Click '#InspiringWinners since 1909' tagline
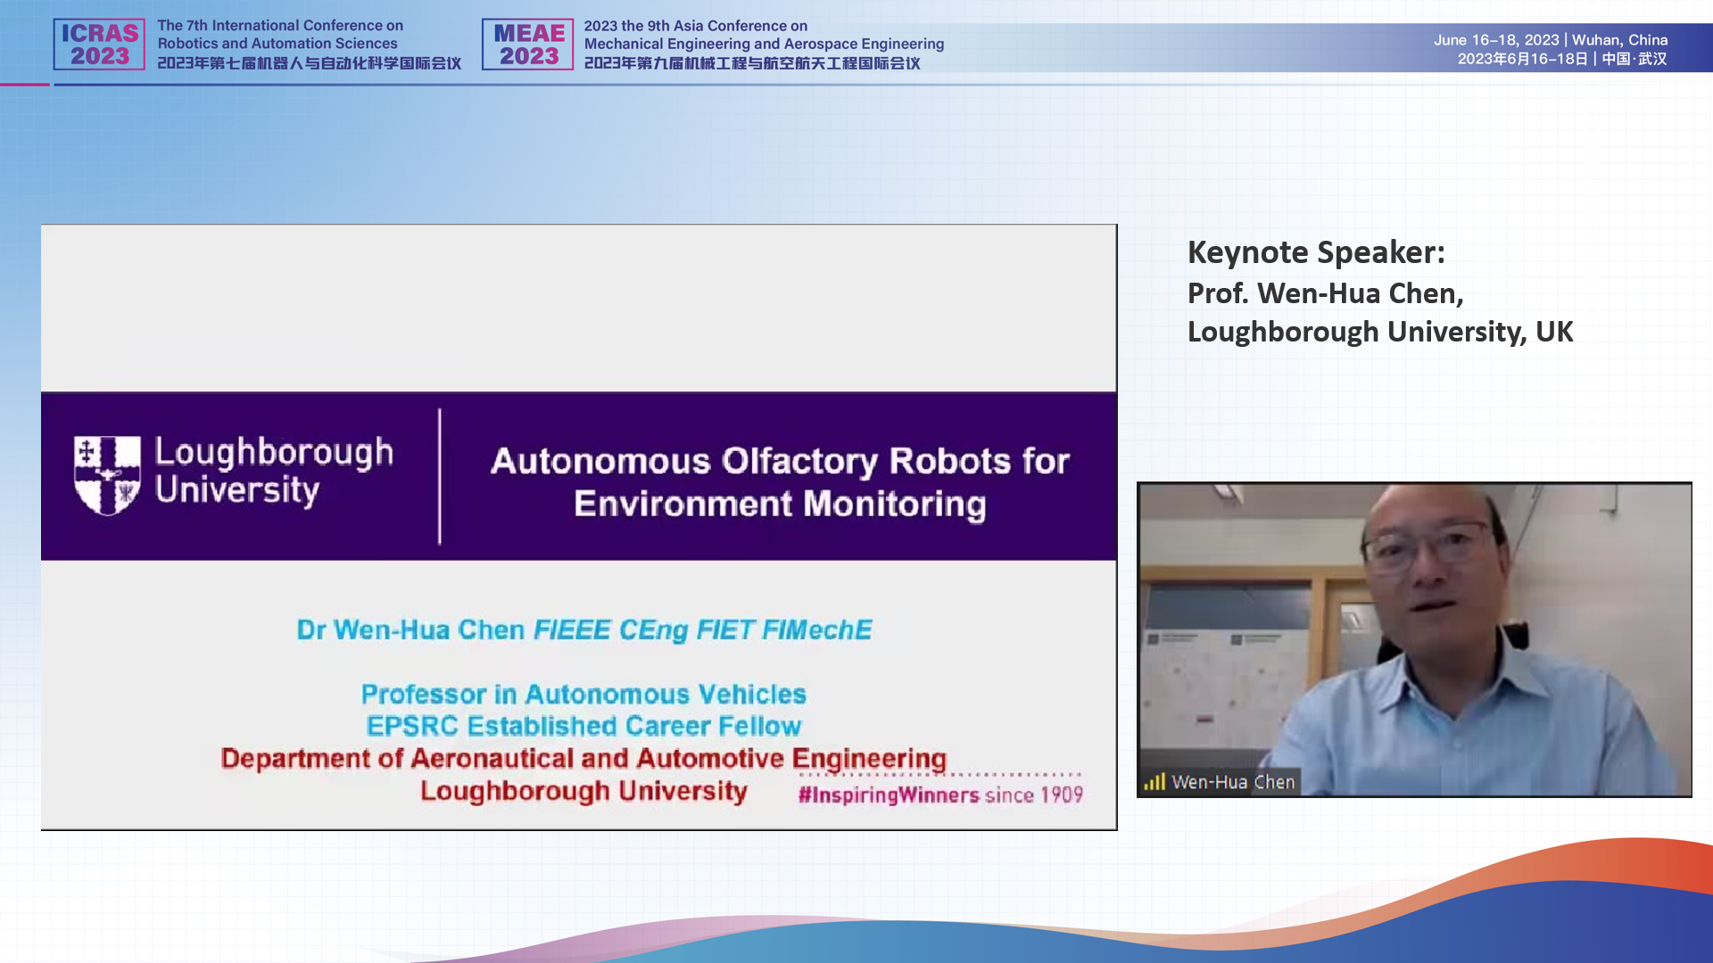 (x=940, y=794)
